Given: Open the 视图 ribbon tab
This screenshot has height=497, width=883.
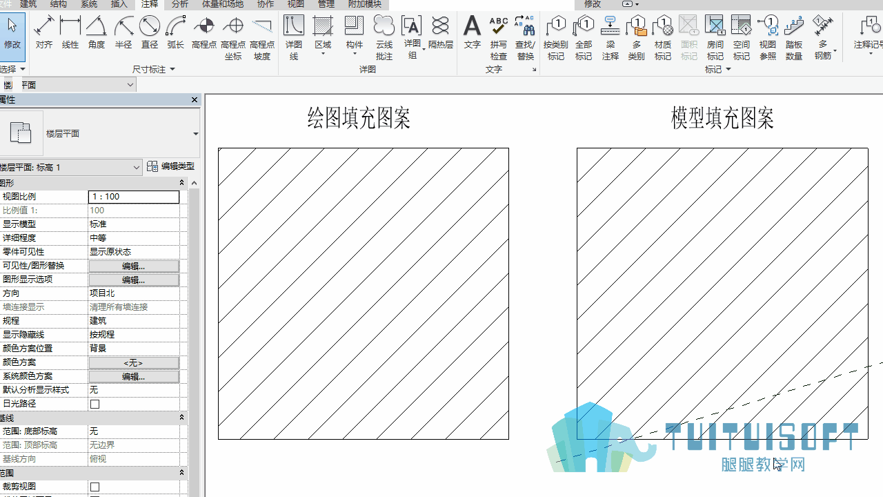Looking at the screenshot, I should click(296, 4).
